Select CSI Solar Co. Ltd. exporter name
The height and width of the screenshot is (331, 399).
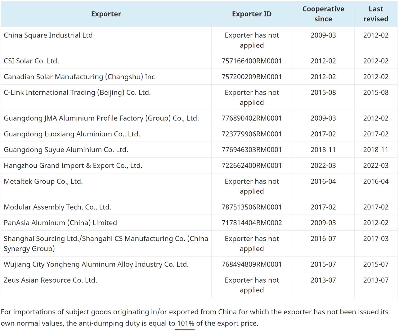pyautogui.click(x=31, y=61)
